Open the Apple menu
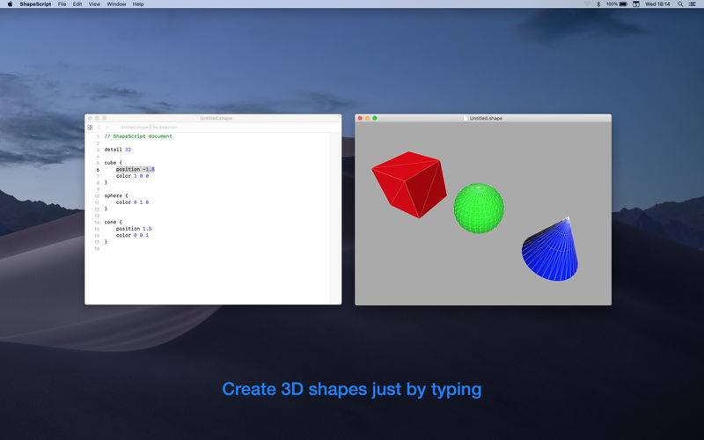The image size is (704, 440). [x=10, y=4]
